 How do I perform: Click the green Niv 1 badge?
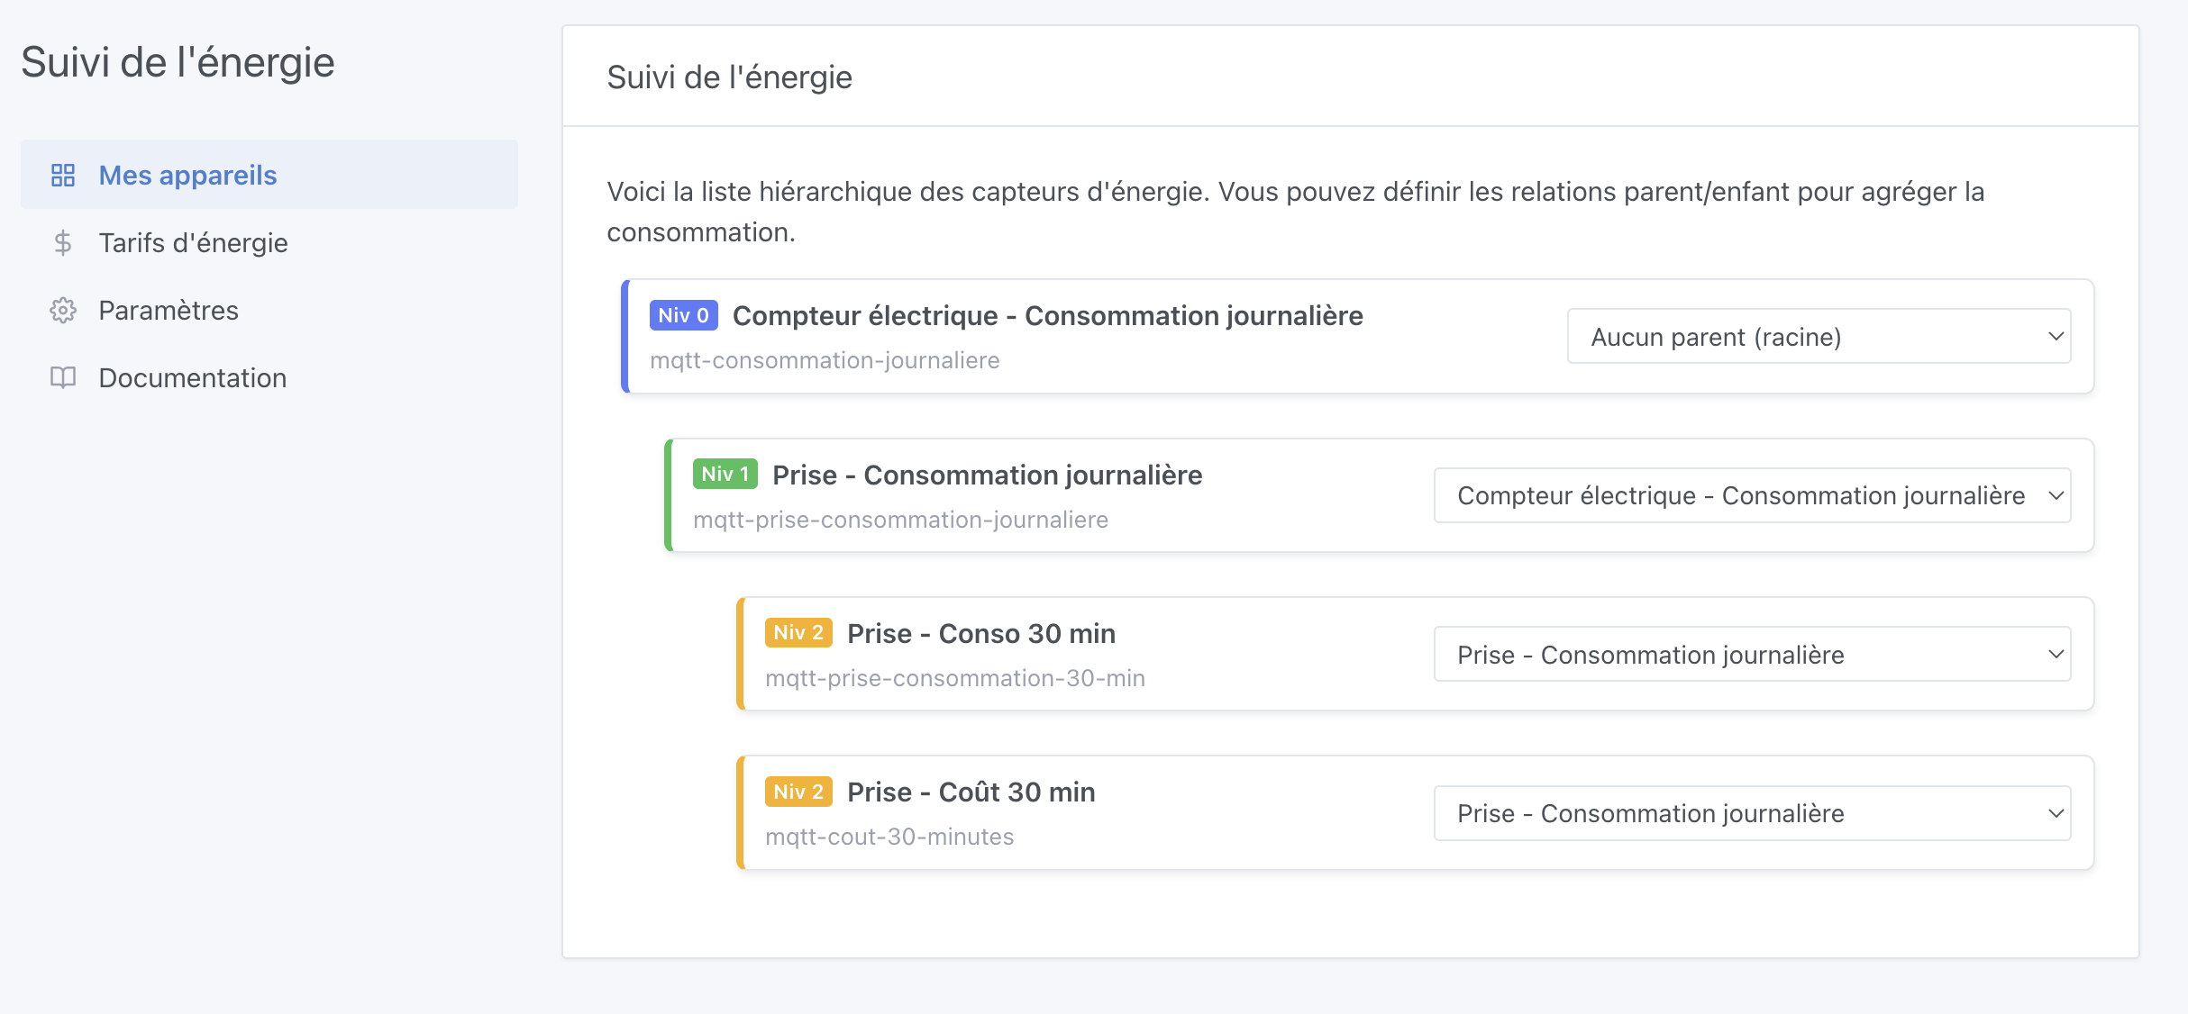725,474
